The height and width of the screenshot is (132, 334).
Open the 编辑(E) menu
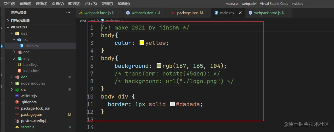click(x=25, y=4)
